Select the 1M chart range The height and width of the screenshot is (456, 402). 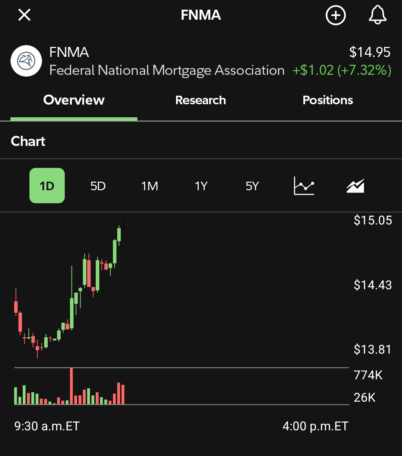click(x=150, y=186)
